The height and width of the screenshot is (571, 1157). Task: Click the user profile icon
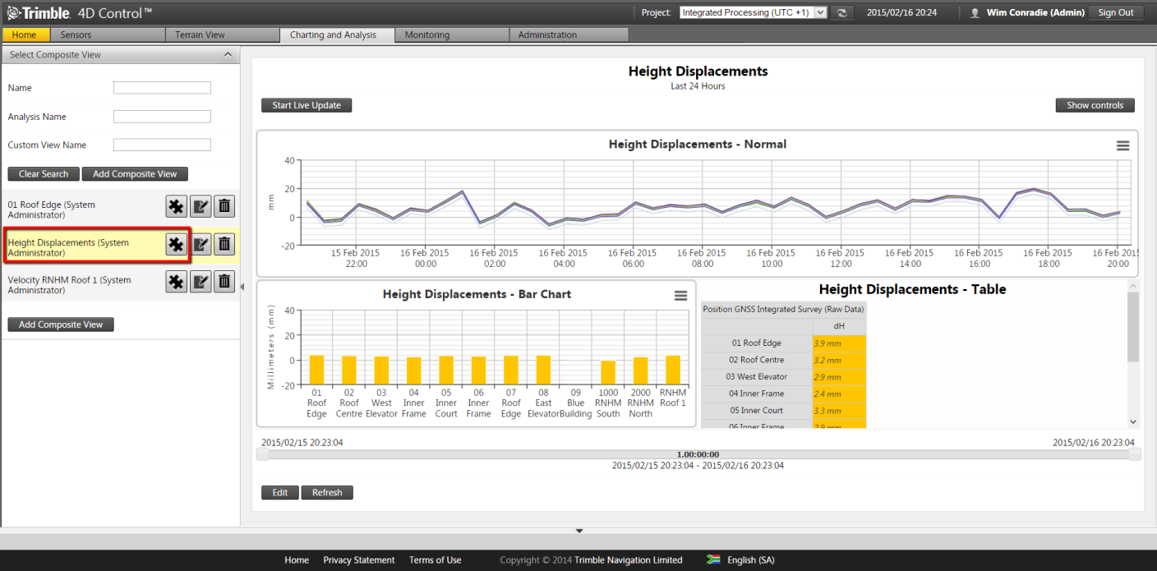[975, 13]
